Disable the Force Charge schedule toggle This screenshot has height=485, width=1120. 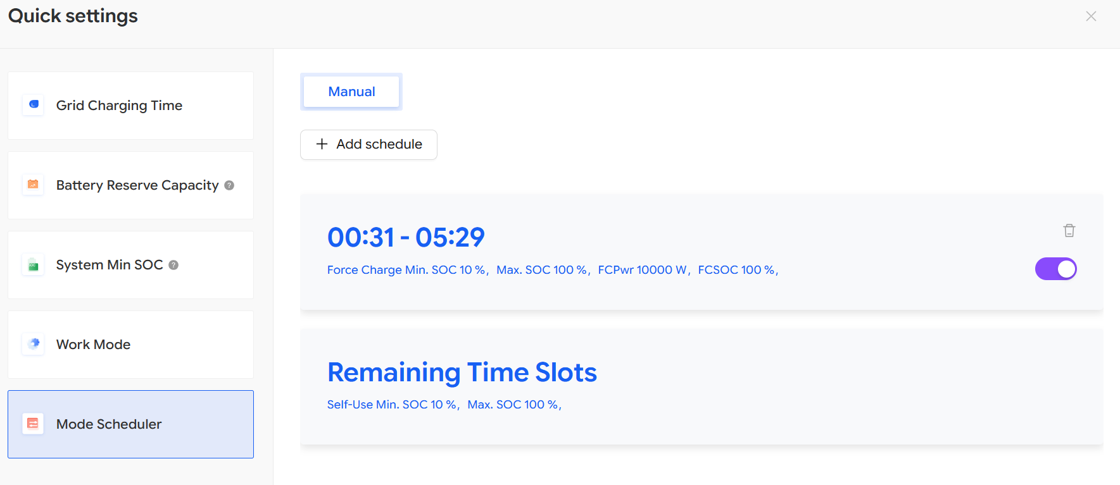pos(1055,269)
